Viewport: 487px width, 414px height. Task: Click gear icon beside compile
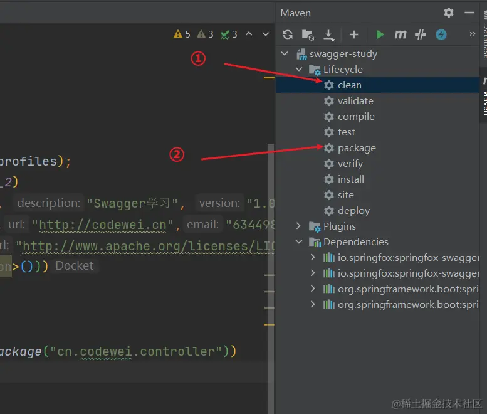(329, 117)
